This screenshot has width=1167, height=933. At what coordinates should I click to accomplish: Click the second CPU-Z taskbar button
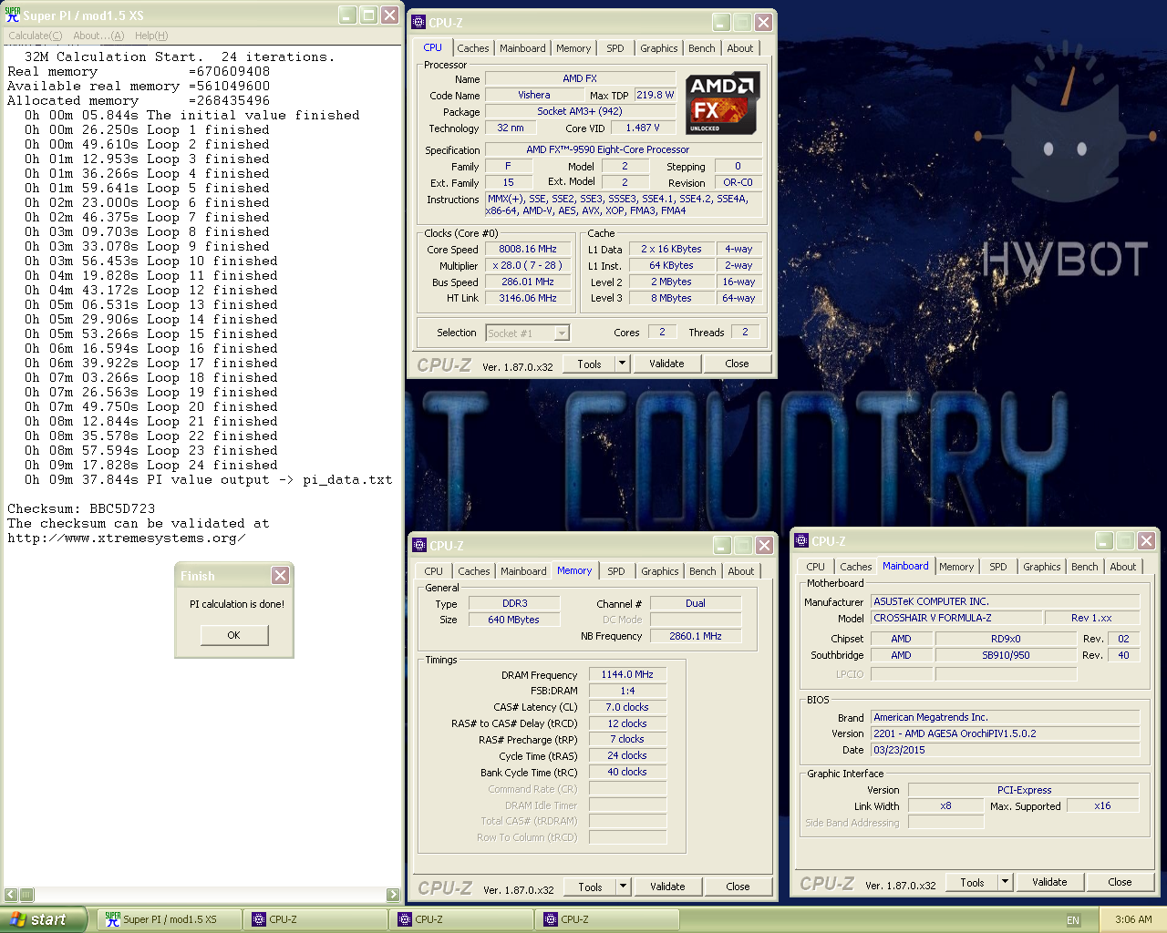(x=460, y=919)
